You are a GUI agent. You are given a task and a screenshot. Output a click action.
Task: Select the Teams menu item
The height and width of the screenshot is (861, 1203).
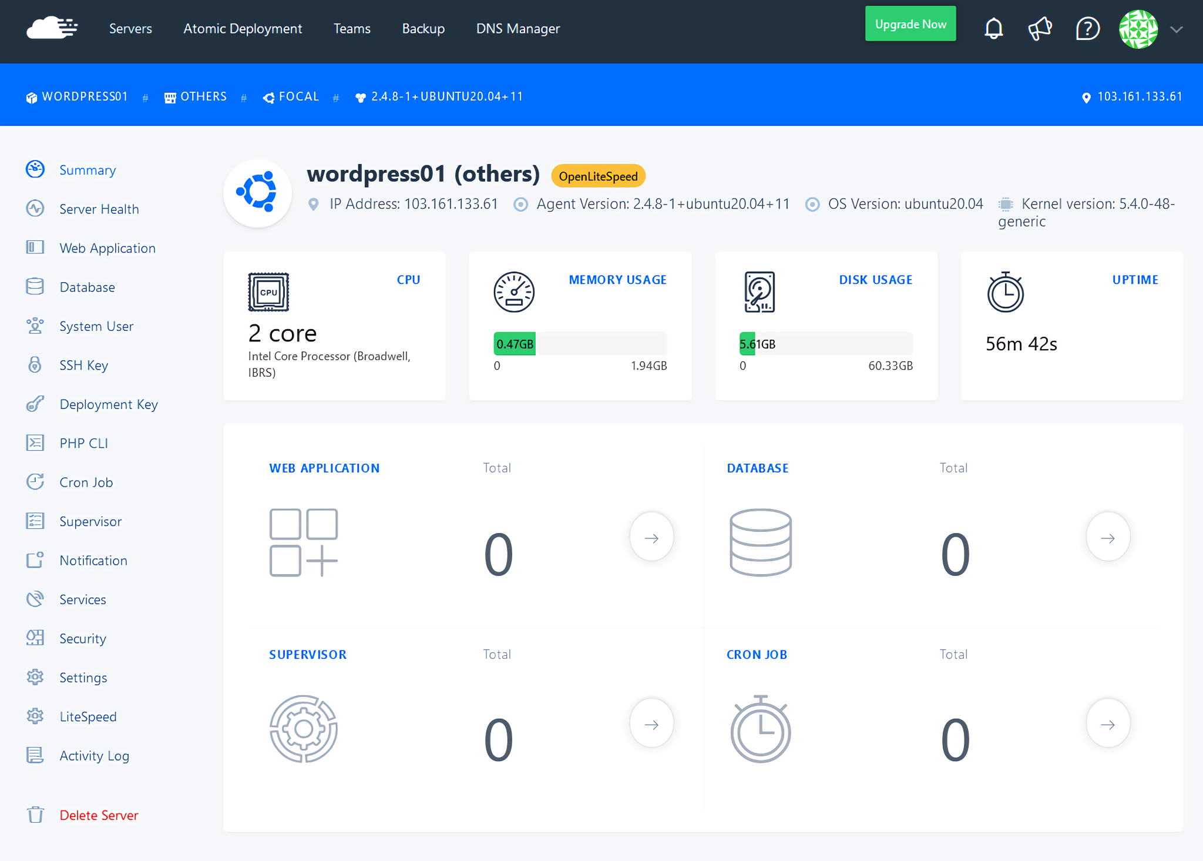[x=352, y=28]
